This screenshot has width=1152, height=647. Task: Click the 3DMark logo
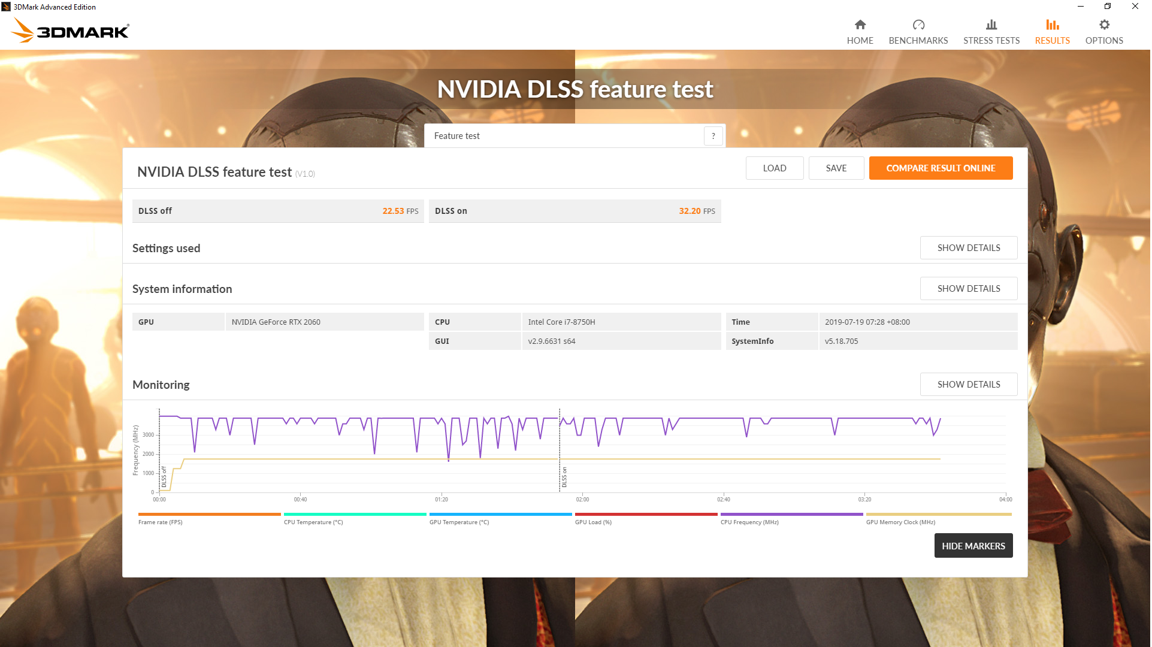click(70, 31)
